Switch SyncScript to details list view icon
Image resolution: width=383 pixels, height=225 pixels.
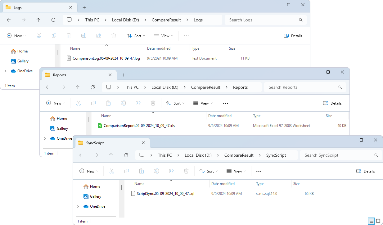pyautogui.click(x=371, y=221)
